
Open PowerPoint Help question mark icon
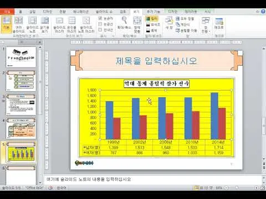coord(263,12)
